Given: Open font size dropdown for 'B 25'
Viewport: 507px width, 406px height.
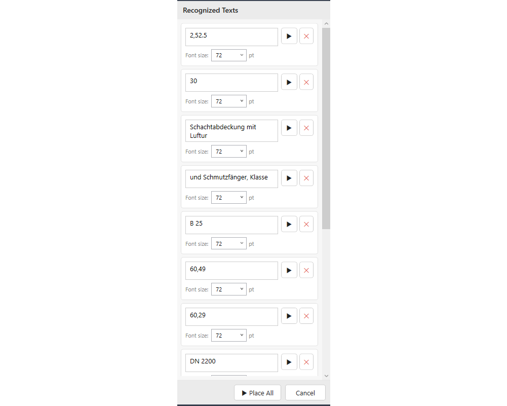Looking at the screenshot, I should [x=229, y=244].
